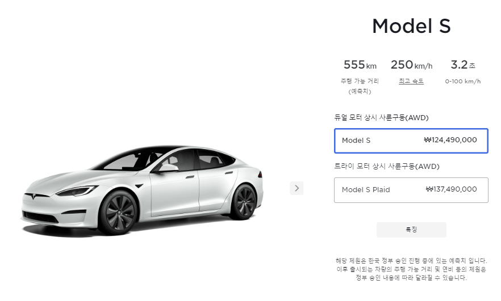Follow the 최고 속도 underlined link
Screen dimensions: 501x301
(x=411, y=81)
